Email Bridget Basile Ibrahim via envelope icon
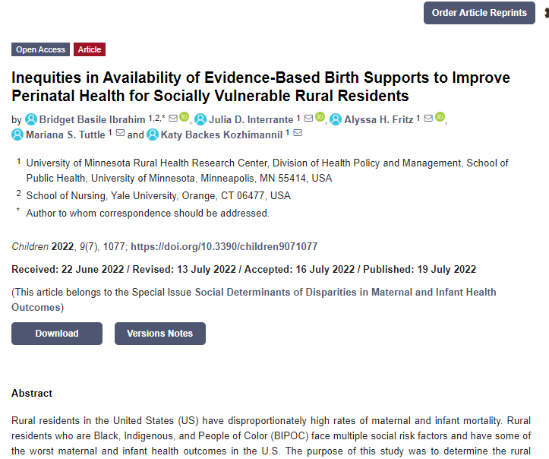Viewport: 549px width, 459px height. 173,119
